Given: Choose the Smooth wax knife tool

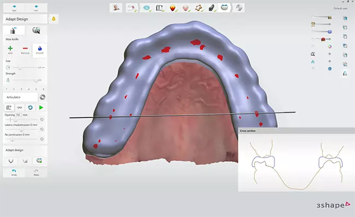Looking at the screenshot, I should (x=39, y=50).
